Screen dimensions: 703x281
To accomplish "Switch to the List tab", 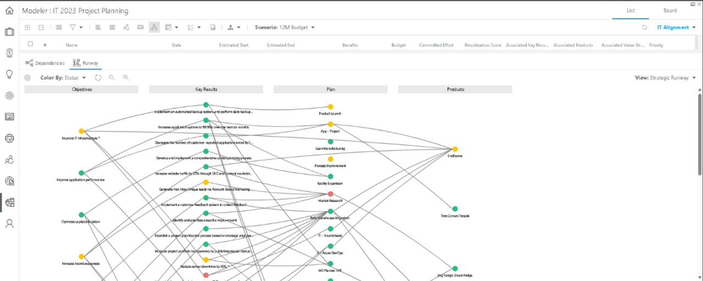I will pos(631,10).
